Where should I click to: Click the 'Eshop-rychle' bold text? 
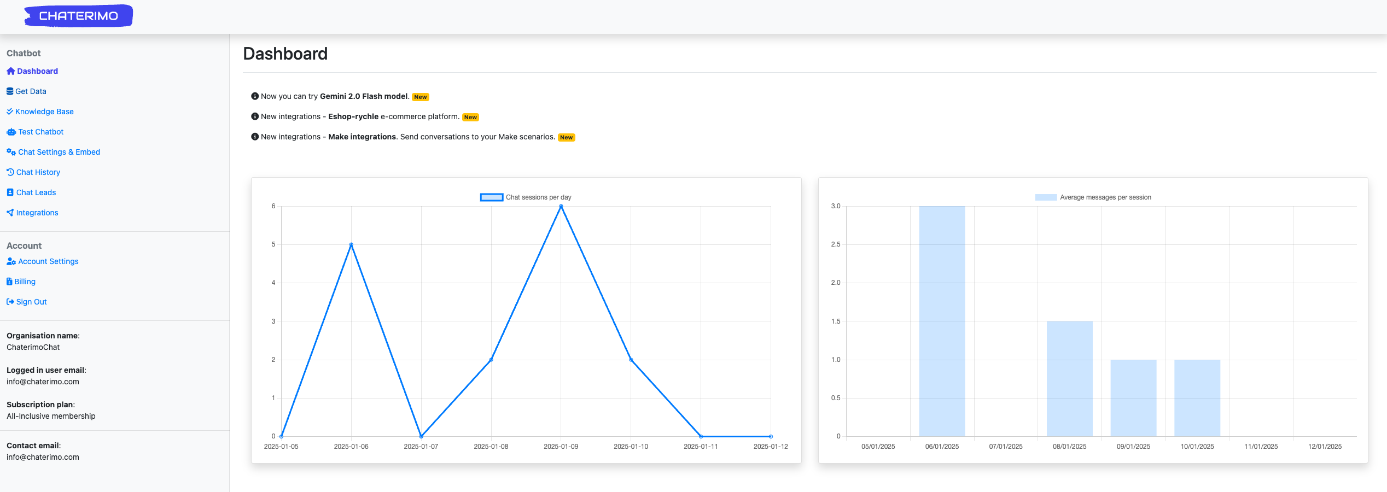point(353,116)
